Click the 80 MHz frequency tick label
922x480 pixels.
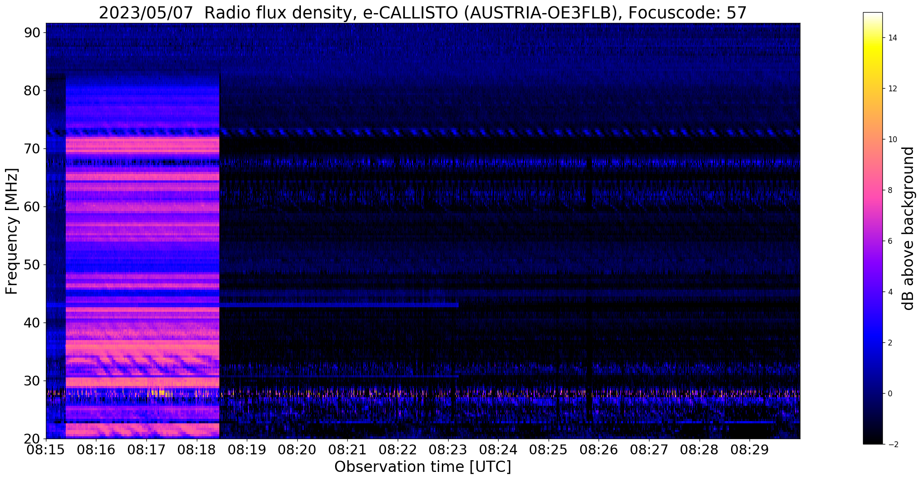coord(32,91)
